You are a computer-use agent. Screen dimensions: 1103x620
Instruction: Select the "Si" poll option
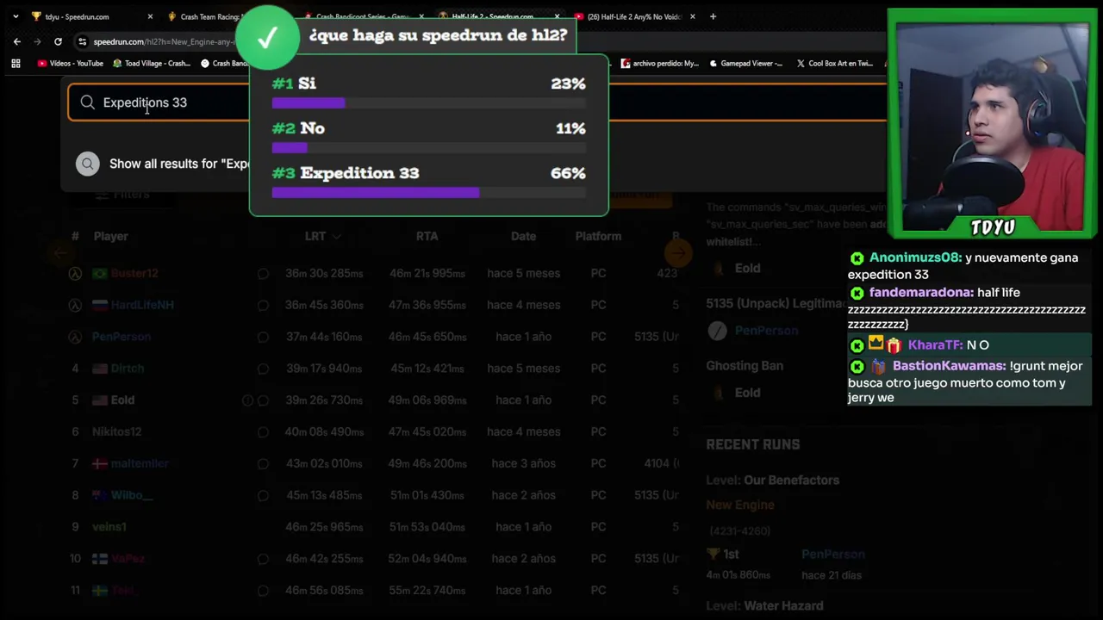click(x=428, y=94)
